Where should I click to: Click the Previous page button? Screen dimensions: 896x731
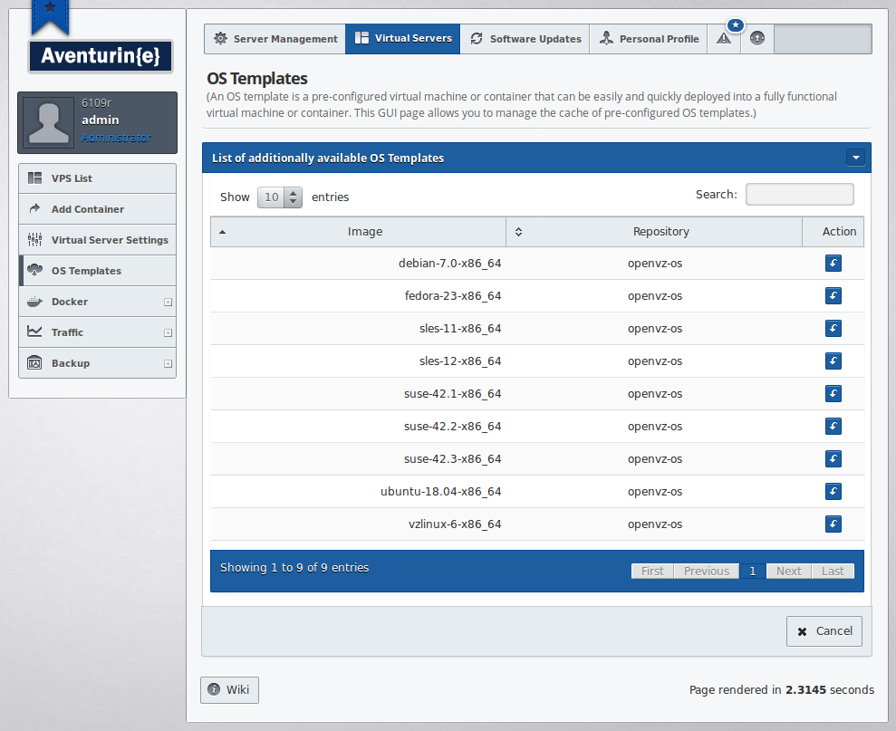(707, 571)
